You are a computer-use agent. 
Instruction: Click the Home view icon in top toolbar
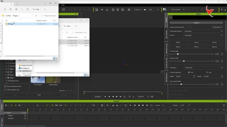(107, 10)
